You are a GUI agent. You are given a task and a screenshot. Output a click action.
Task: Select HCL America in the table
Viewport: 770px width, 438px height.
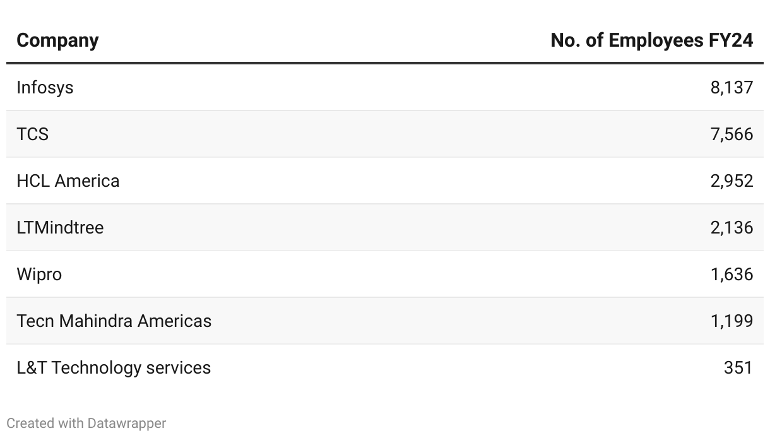(x=68, y=181)
